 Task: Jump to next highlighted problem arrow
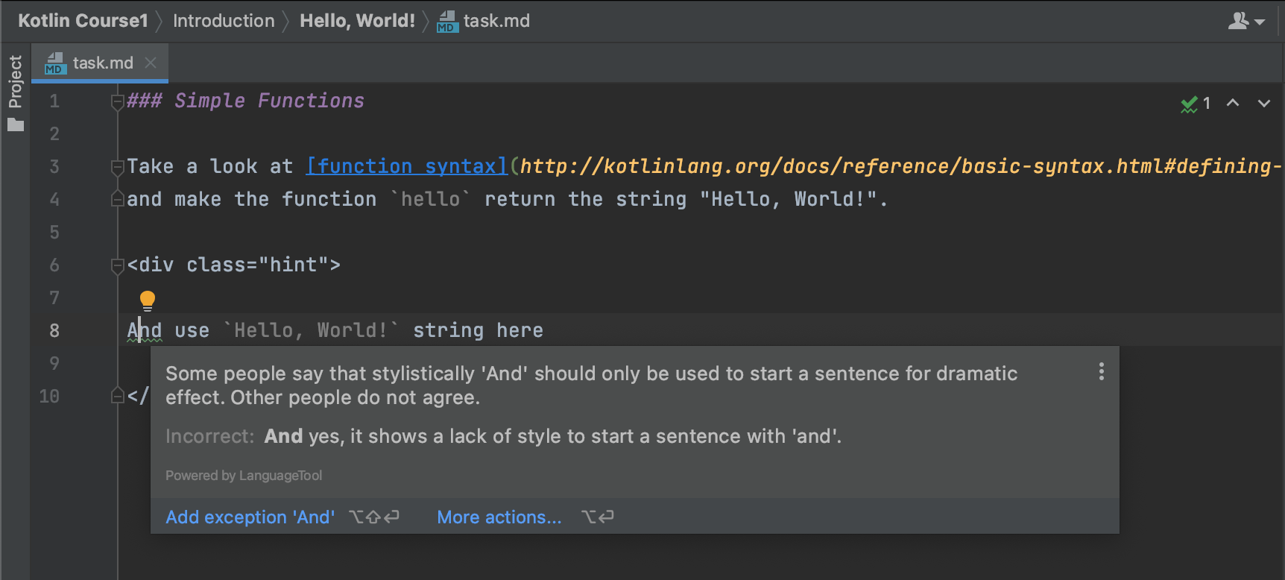[1264, 104]
